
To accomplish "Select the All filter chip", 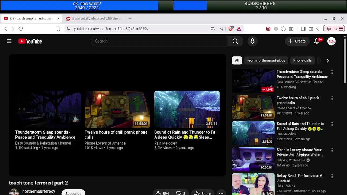I will (237, 61).
